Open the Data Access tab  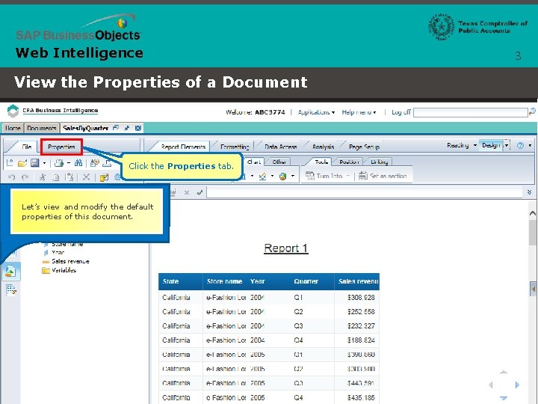click(281, 147)
